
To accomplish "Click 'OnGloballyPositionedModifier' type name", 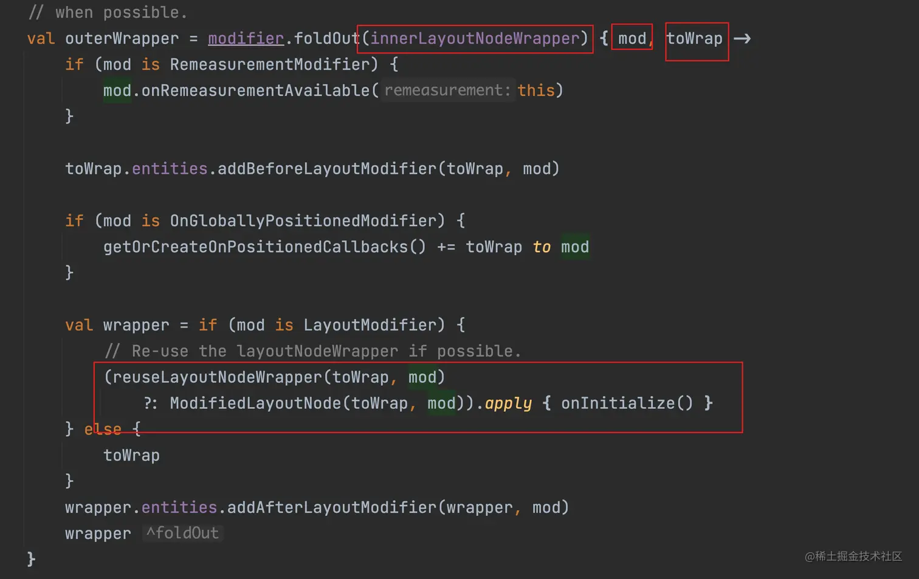I will pos(303,221).
